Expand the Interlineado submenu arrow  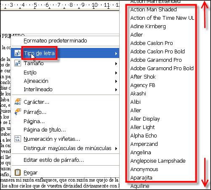pos(116,90)
